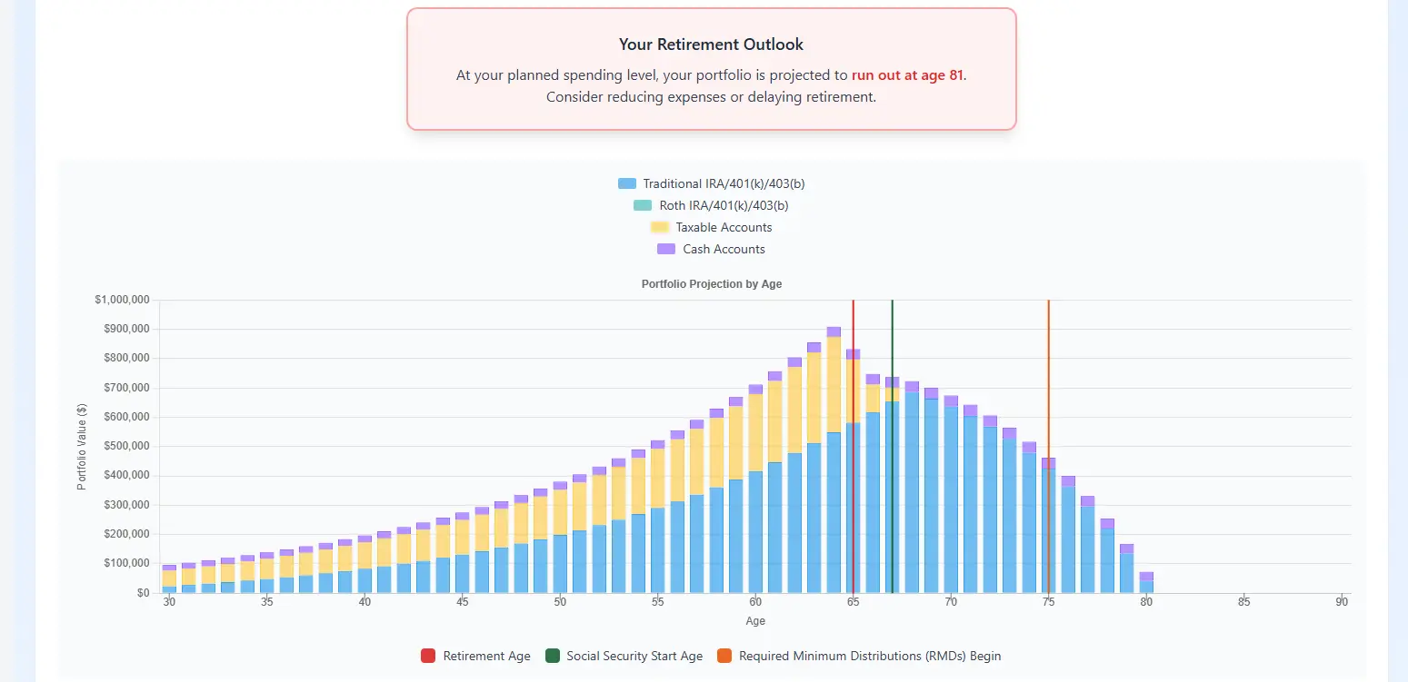Click the Portfolio Projection by Age title
Viewport: 1408px width, 682px height.
(x=711, y=284)
